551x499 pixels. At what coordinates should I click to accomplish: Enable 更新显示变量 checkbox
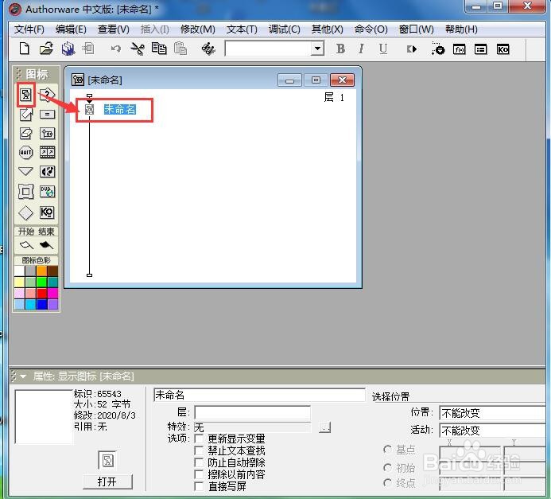point(199,439)
